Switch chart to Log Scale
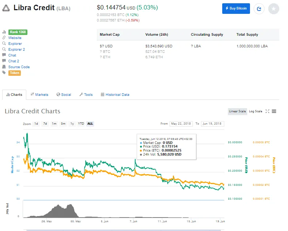 tap(255, 111)
